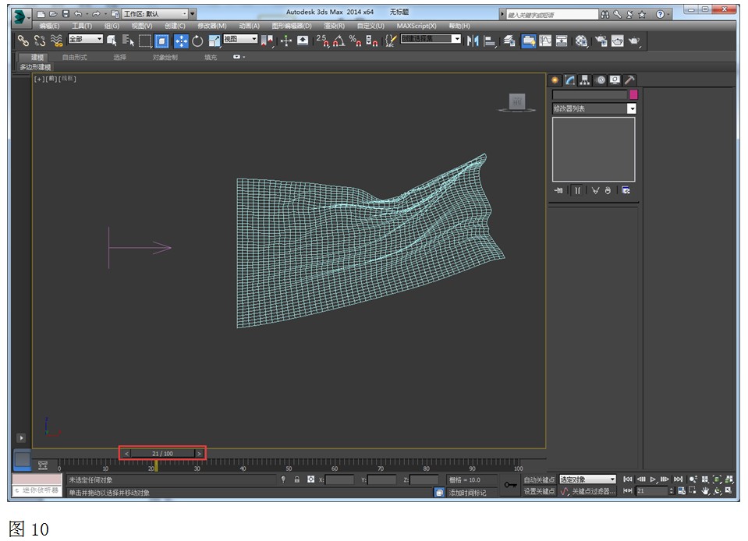Choose the Rectangular Selection Region tool
Viewport: 748px width, 541px height.
tap(145, 41)
